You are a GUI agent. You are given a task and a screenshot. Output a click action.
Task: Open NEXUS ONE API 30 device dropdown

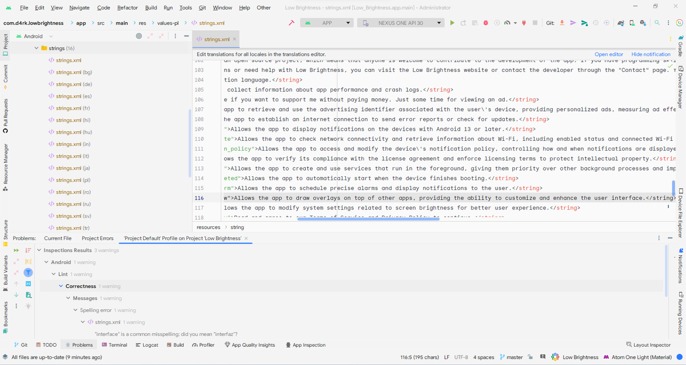coord(401,23)
